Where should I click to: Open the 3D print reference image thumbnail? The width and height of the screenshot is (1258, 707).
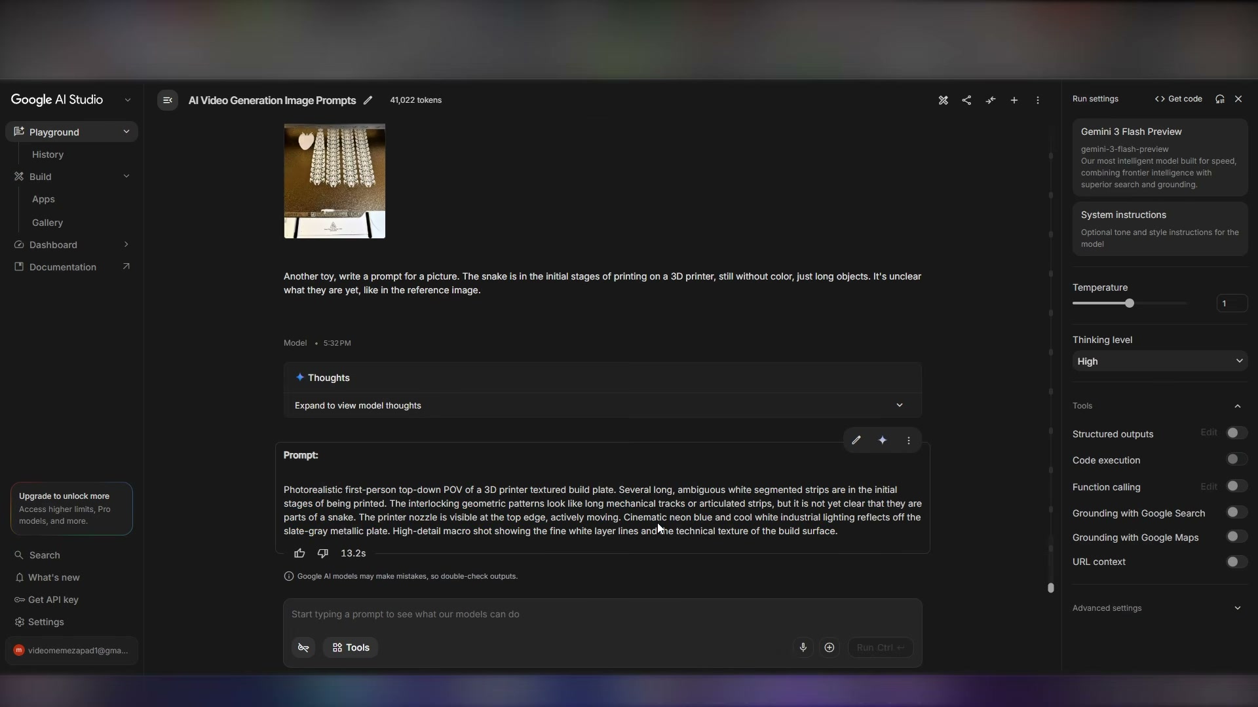coord(335,181)
